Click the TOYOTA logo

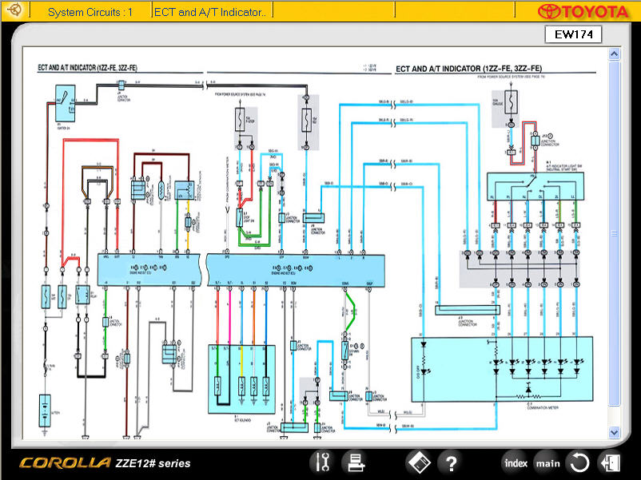pyautogui.click(x=583, y=11)
